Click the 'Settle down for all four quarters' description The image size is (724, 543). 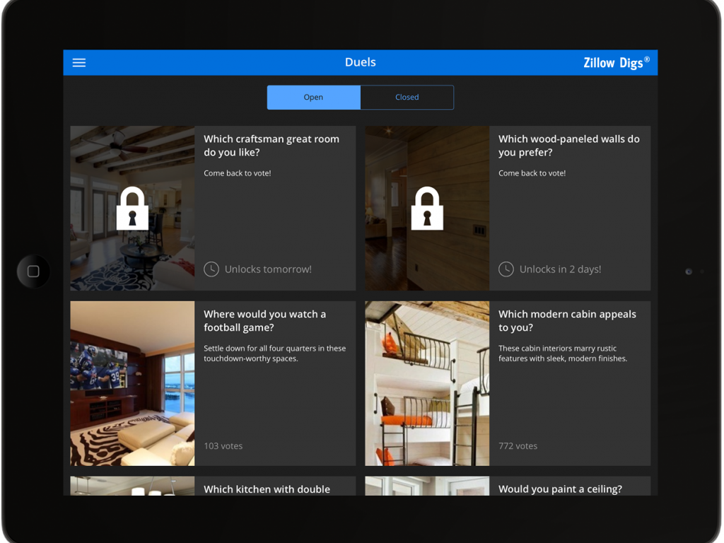[x=275, y=354]
